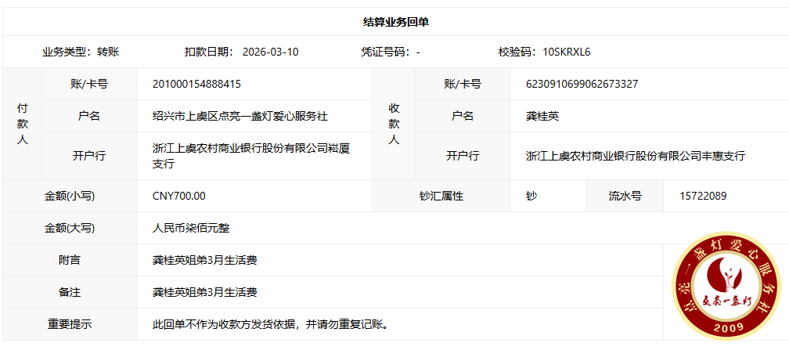Select the serial number 15722089
789x350 pixels.
click(x=694, y=196)
